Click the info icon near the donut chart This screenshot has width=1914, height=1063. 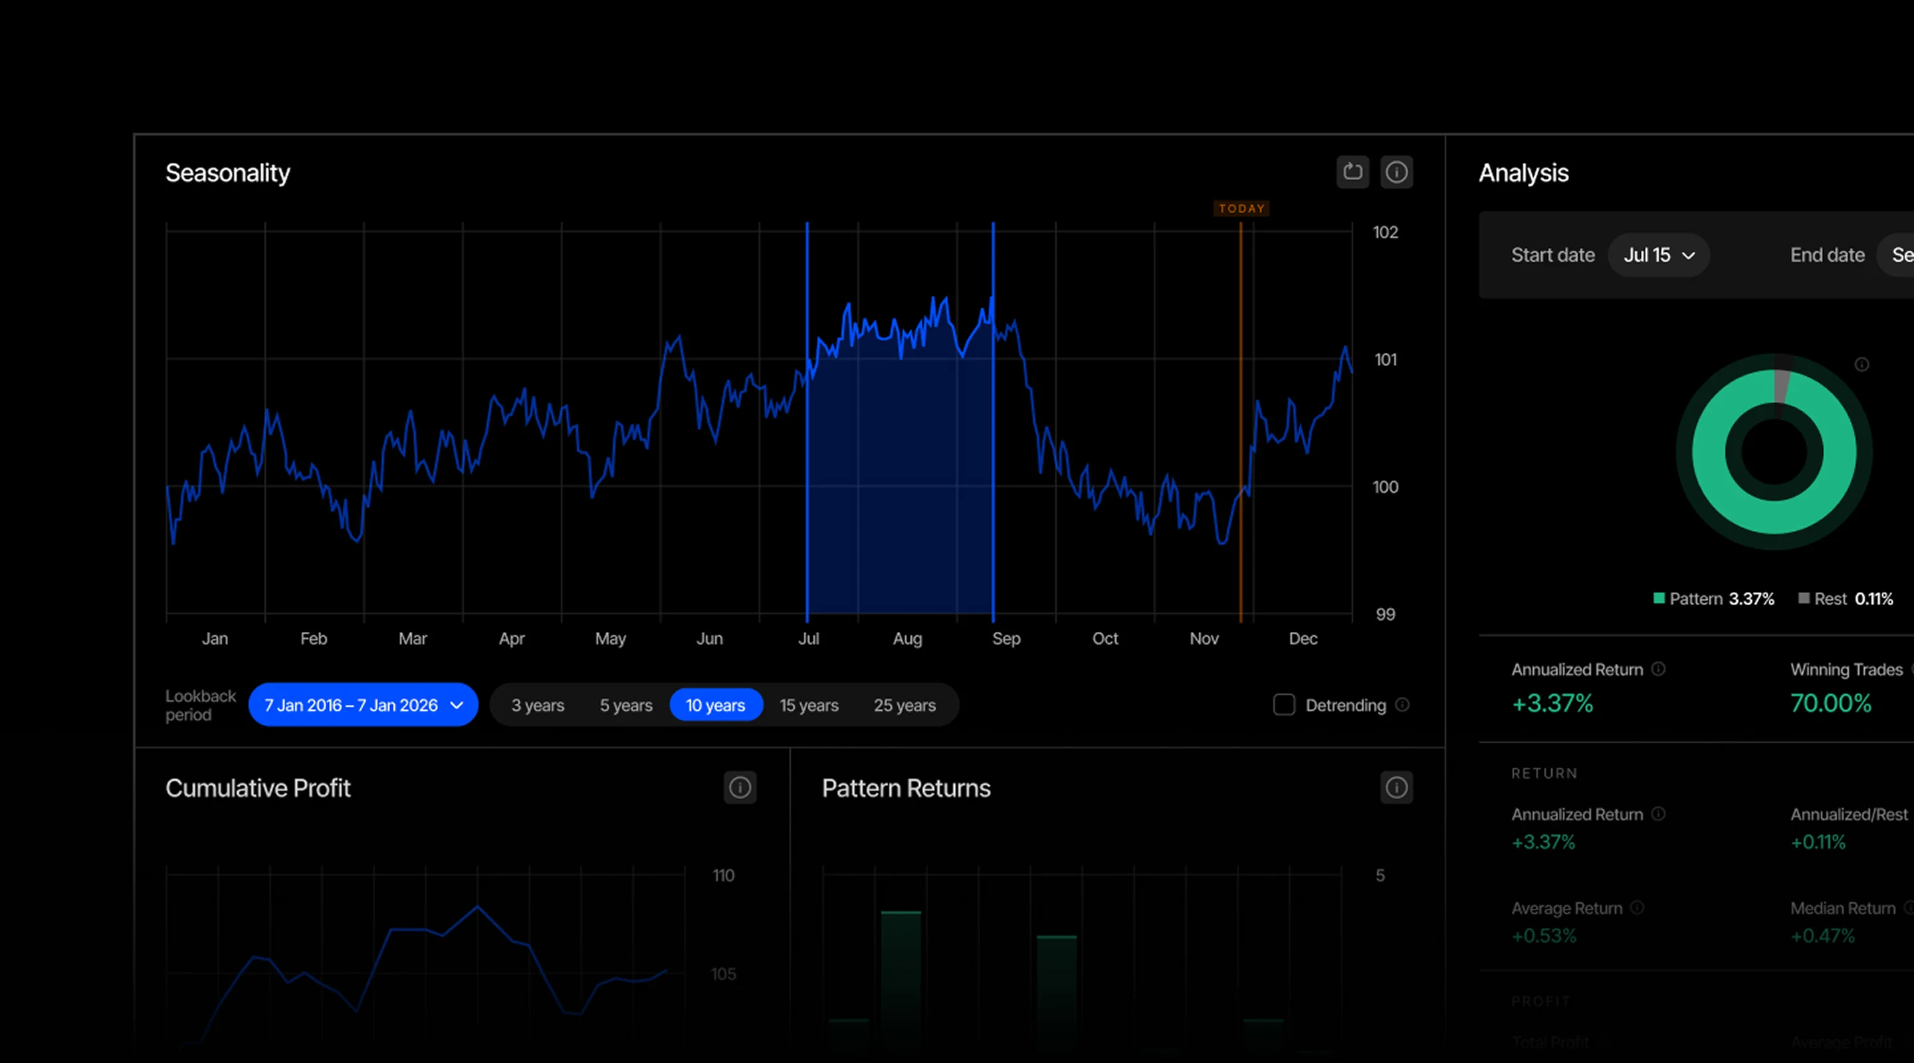click(x=1861, y=364)
